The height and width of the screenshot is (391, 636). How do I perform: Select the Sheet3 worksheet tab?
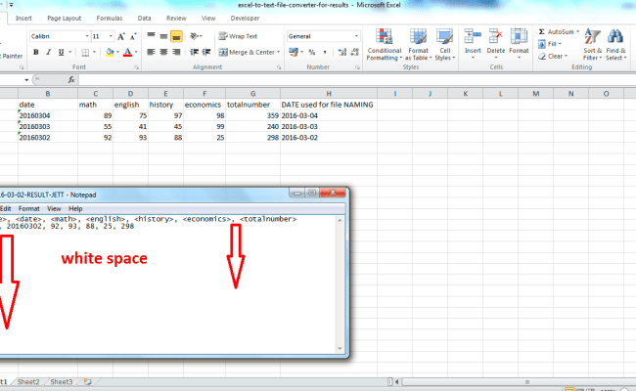point(62,381)
